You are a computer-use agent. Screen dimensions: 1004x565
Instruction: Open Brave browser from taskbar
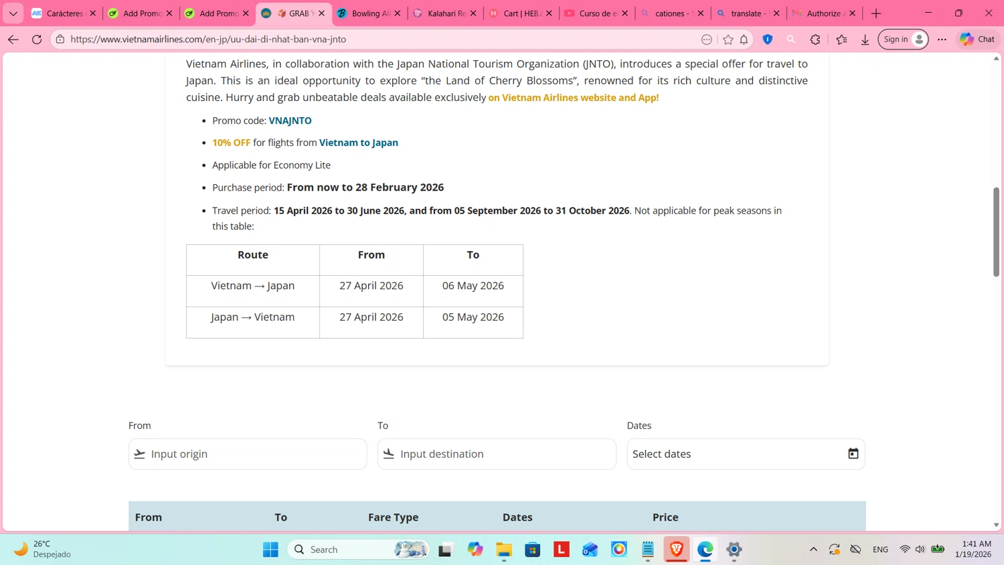pos(677,550)
